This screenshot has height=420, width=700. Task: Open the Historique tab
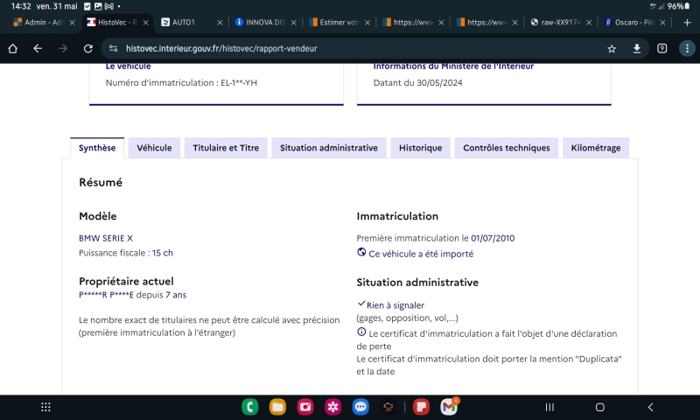click(420, 148)
